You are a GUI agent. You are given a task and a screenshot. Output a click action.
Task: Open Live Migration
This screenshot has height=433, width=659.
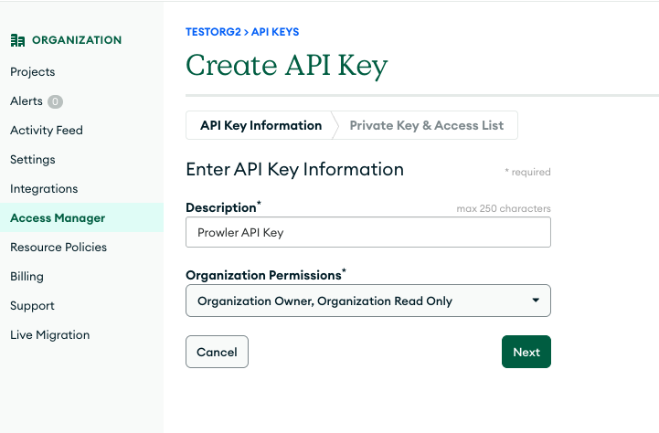click(50, 334)
